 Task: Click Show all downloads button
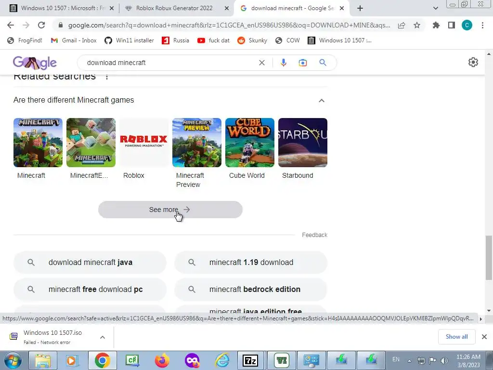456,337
